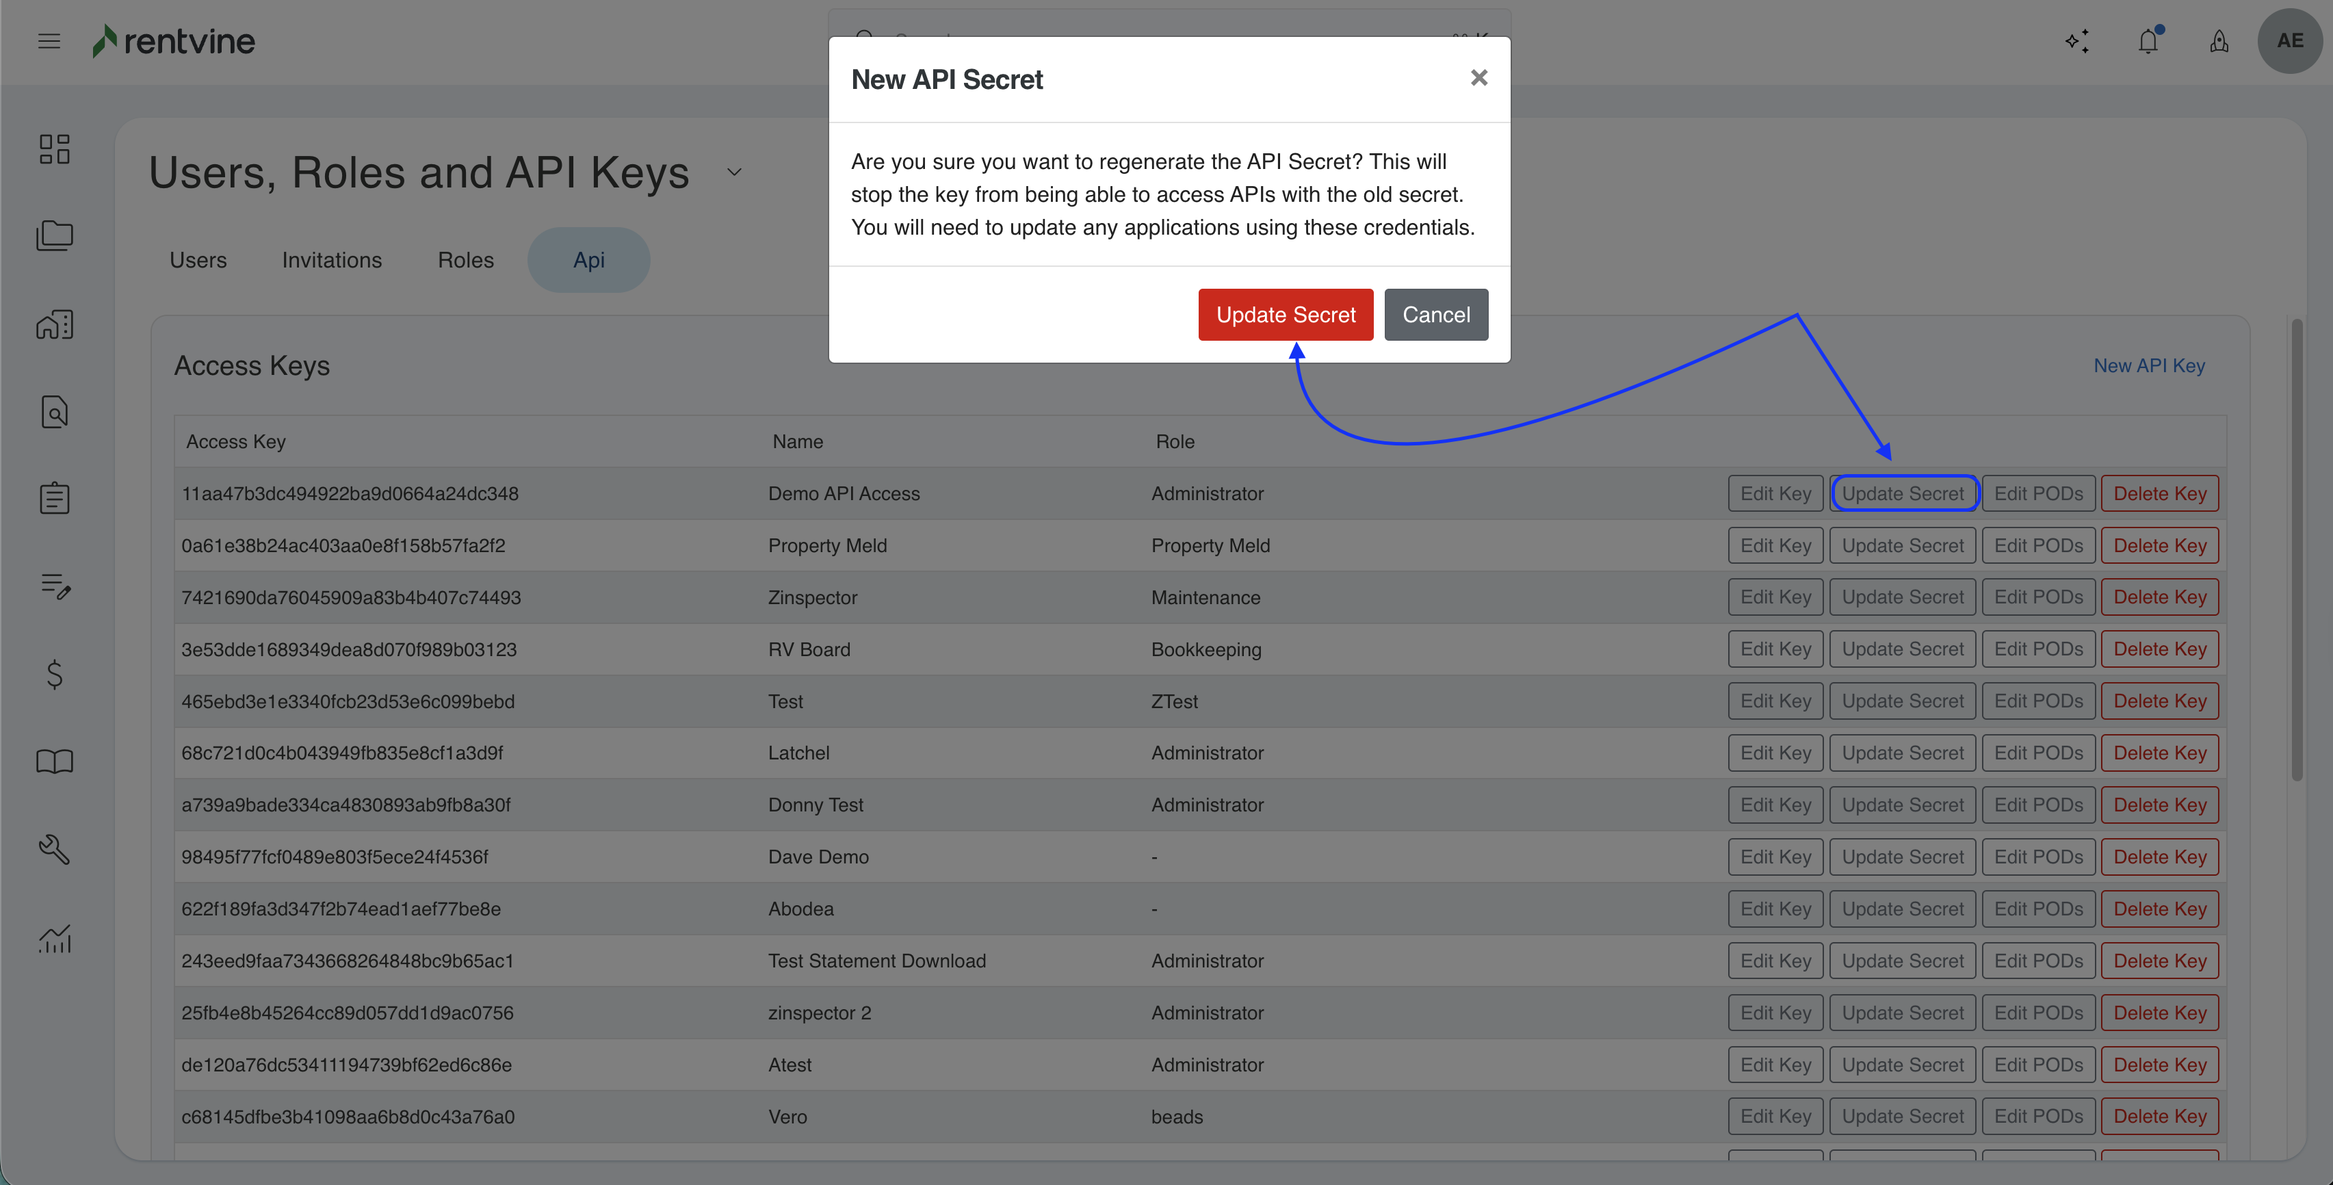The image size is (2333, 1185).
Task: Click the reports chart sidebar icon
Action: pyautogui.click(x=54, y=938)
